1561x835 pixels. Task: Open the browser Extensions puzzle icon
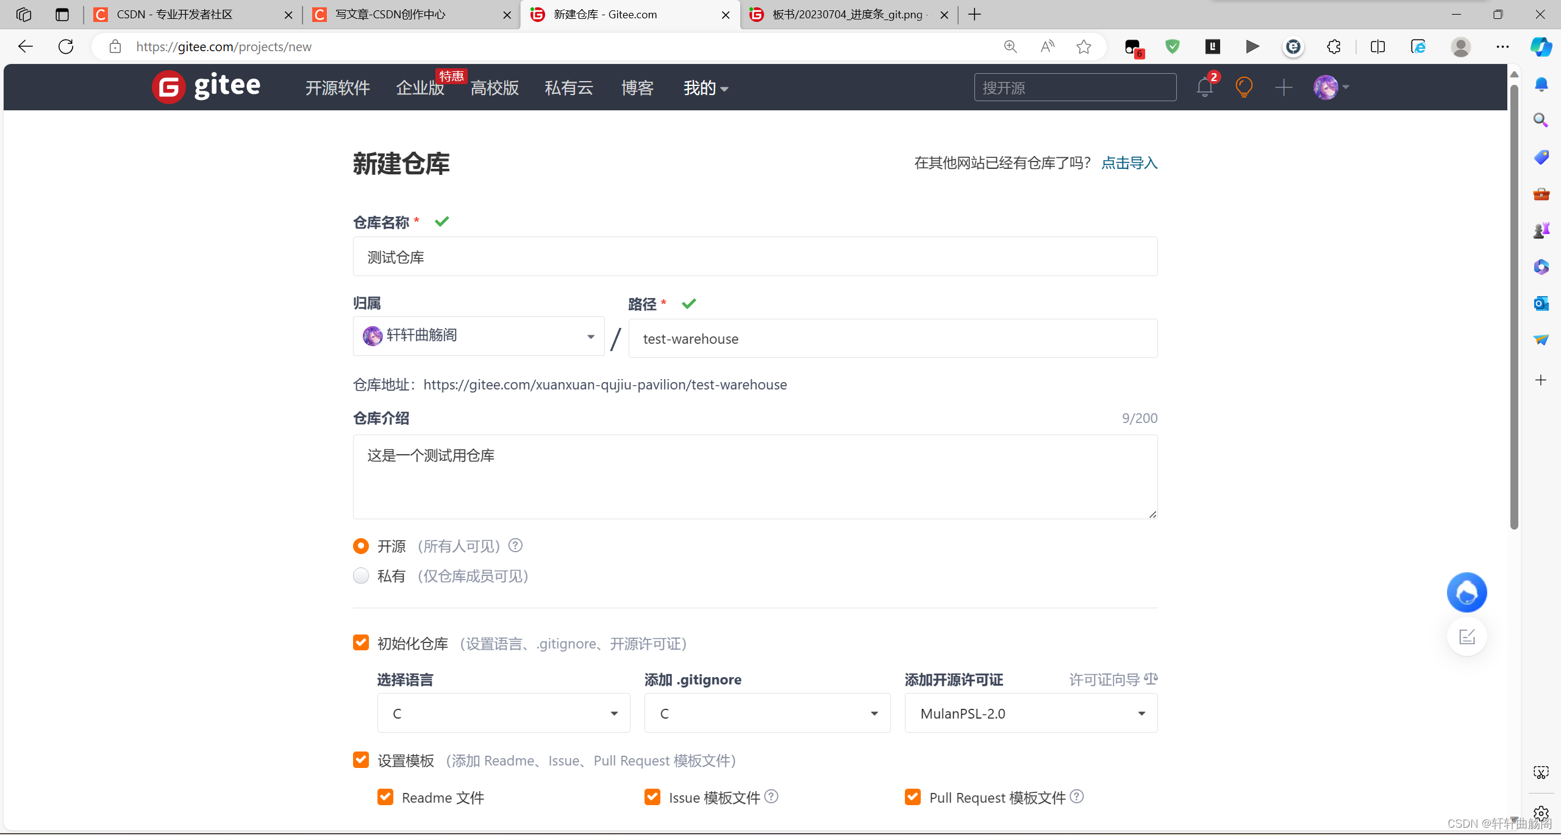pos(1334,47)
